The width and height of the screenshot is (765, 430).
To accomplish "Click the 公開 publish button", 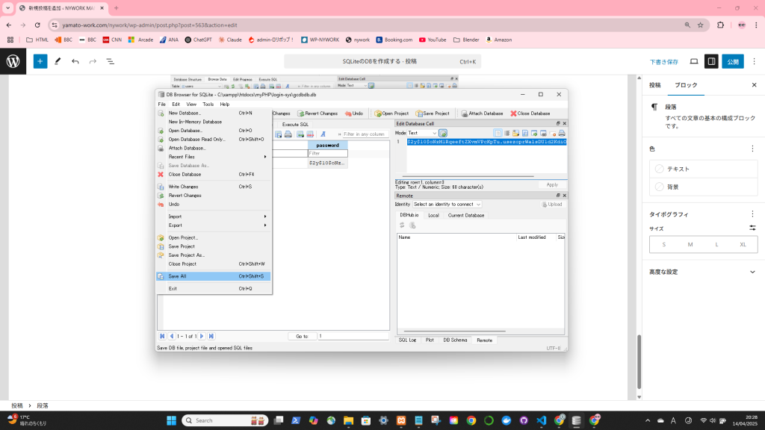I will coord(733,61).
